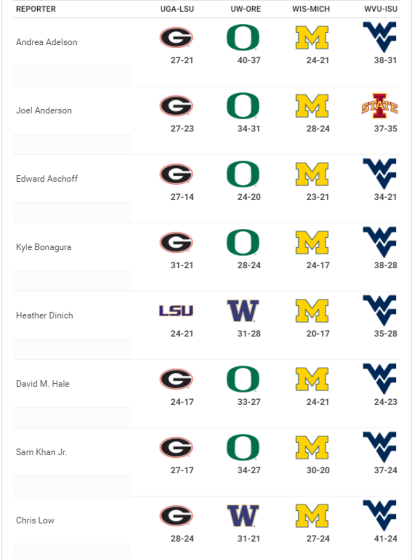Select Edward Aschoff's Oregon O logo
Image resolution: width=412 pixels, height=559 pixels.
point(243,174)
